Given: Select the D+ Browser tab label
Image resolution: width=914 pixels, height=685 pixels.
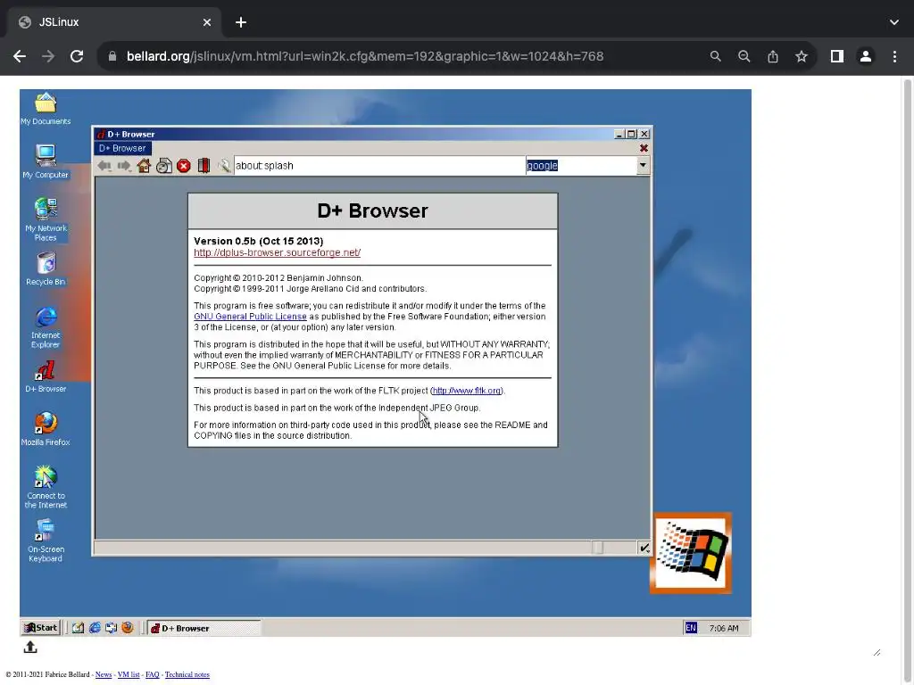Looking at the screenshot, I should coord(122,149).
